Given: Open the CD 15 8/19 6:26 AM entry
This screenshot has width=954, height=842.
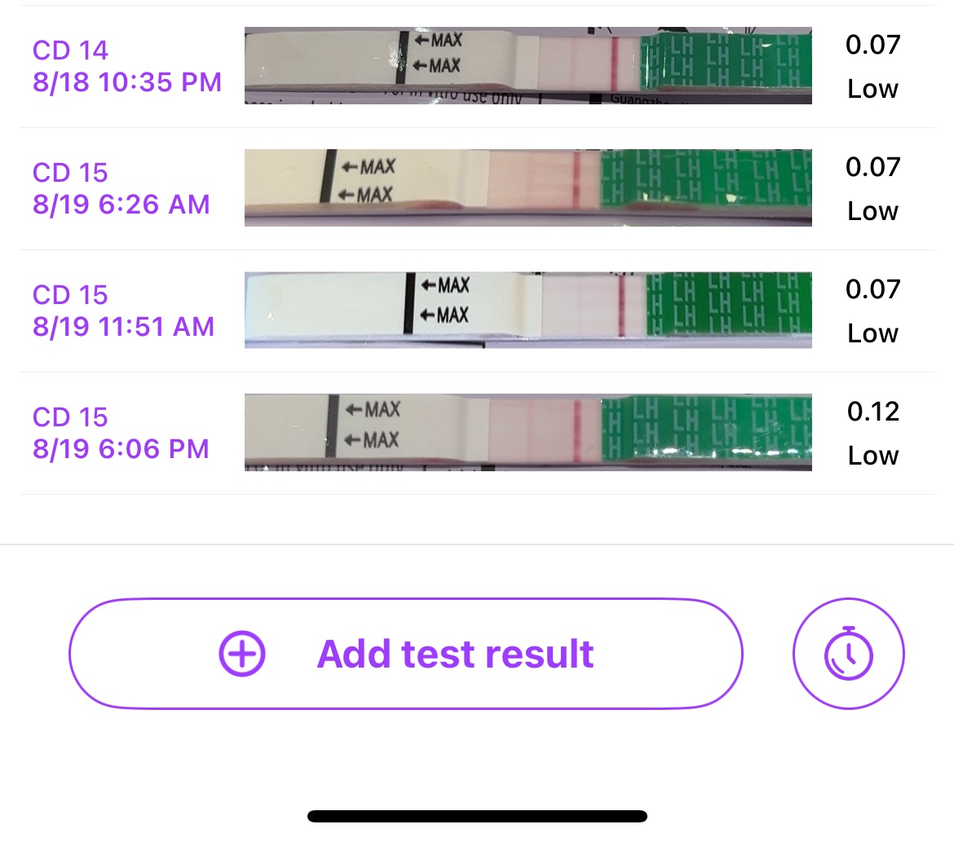Looking at the screenshot, I should tap(121, 188).
